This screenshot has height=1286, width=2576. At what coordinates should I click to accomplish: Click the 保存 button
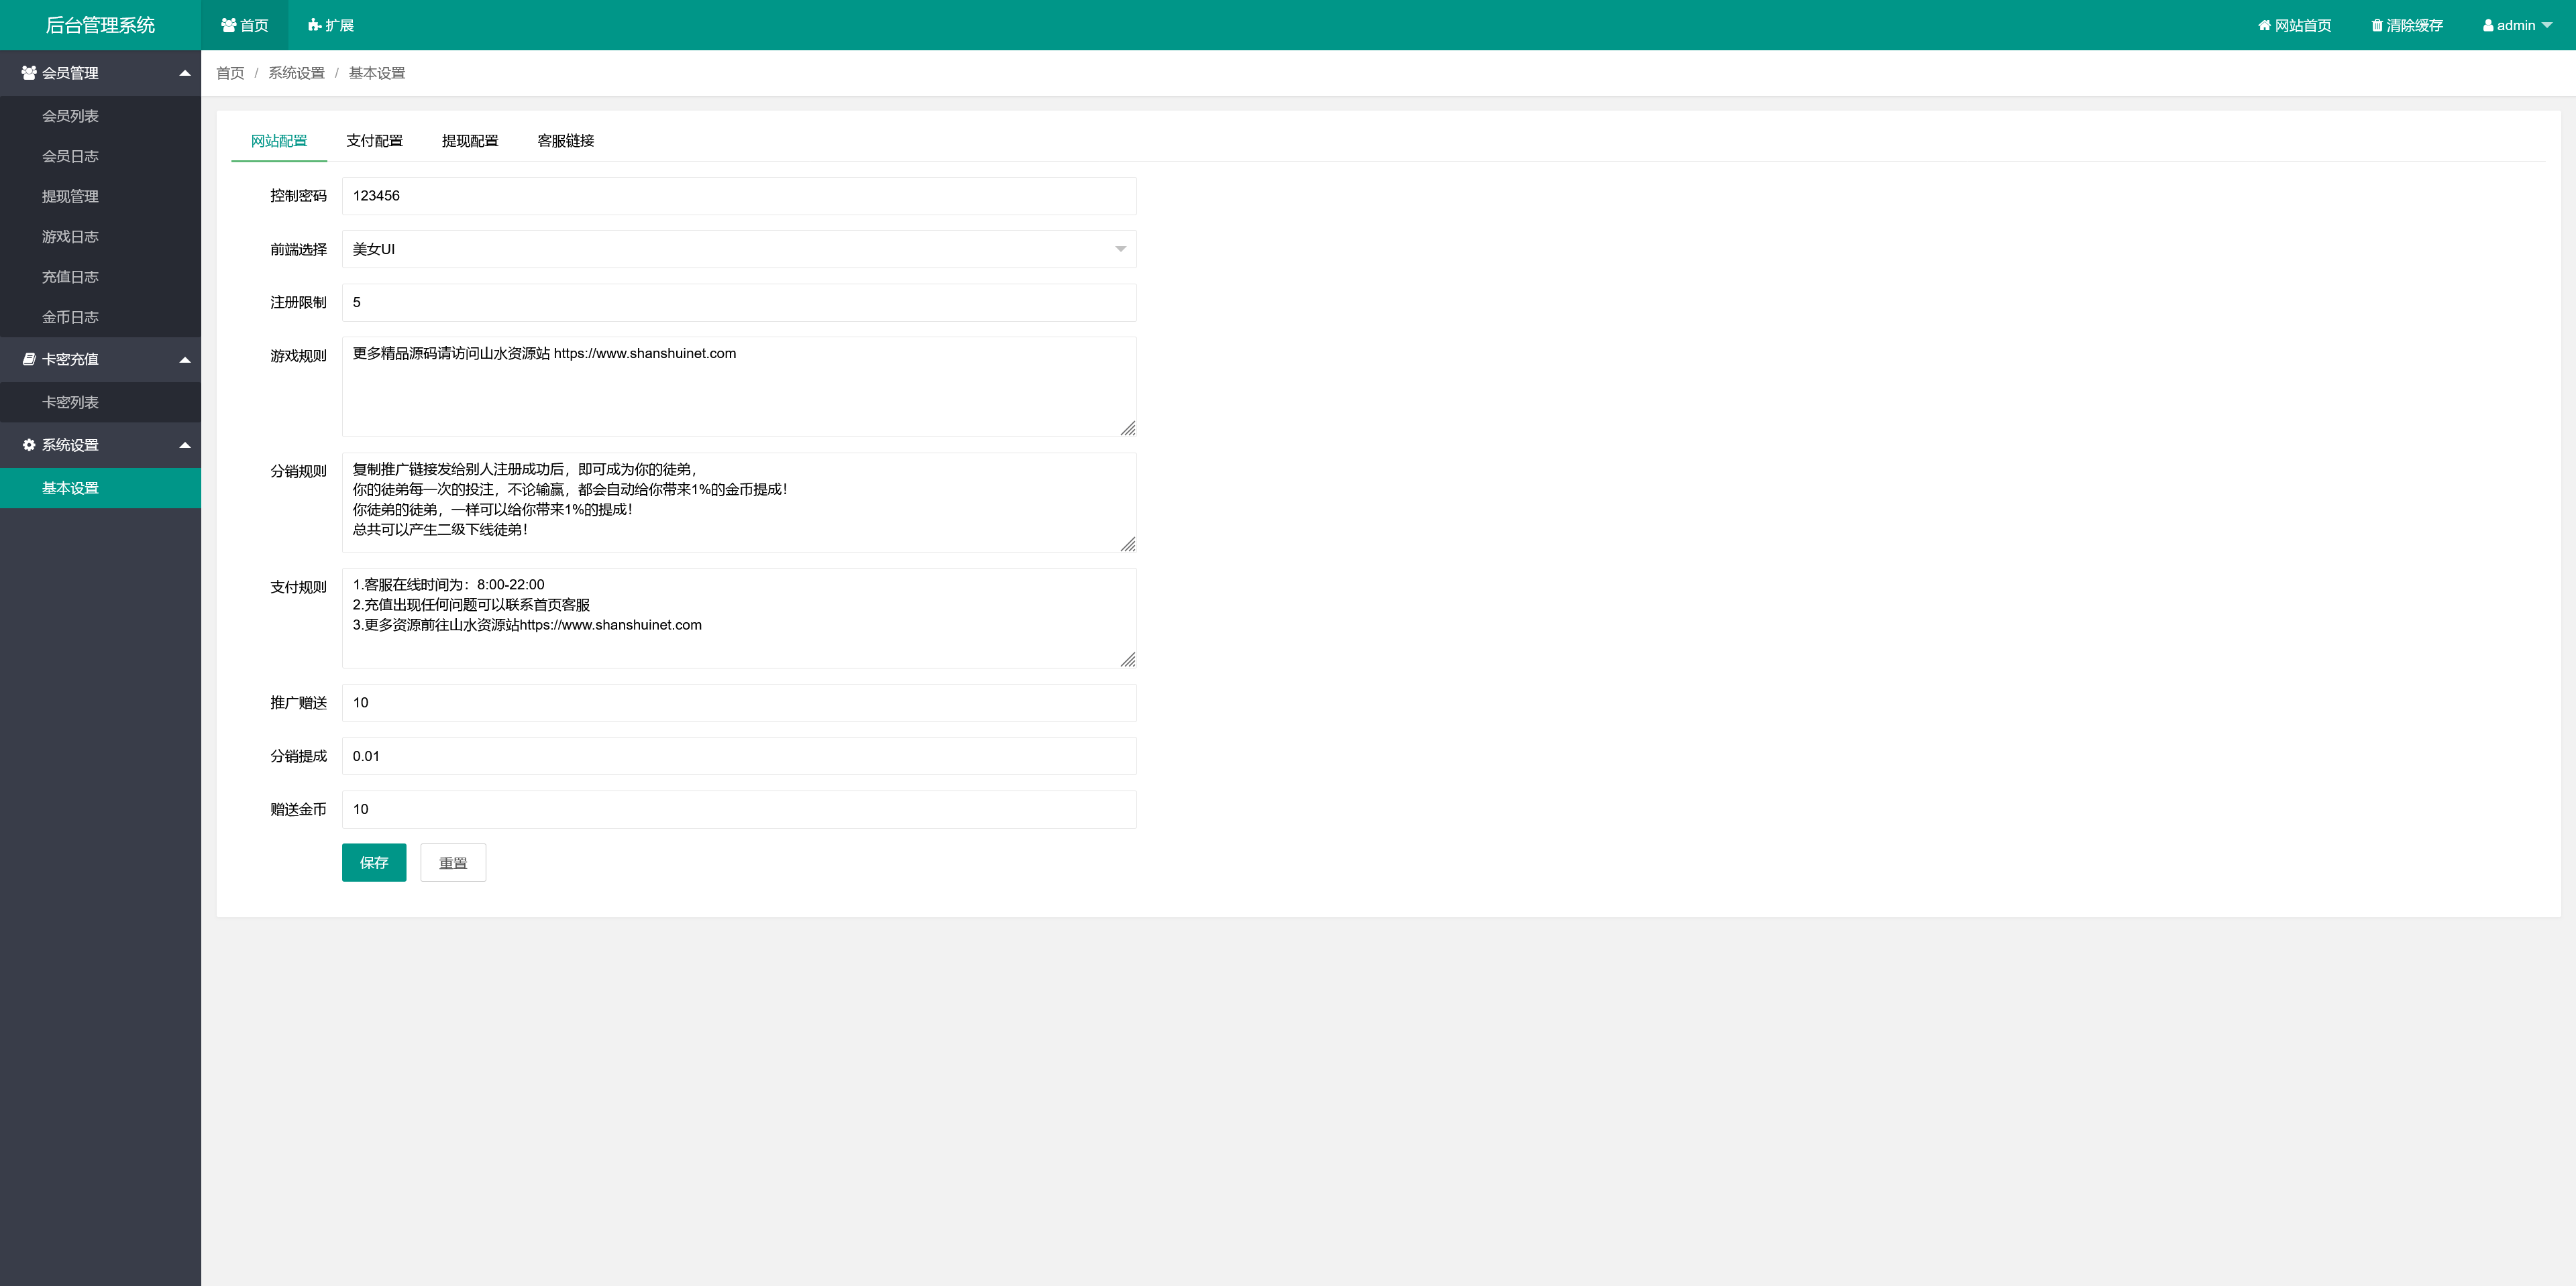(374, 862)
